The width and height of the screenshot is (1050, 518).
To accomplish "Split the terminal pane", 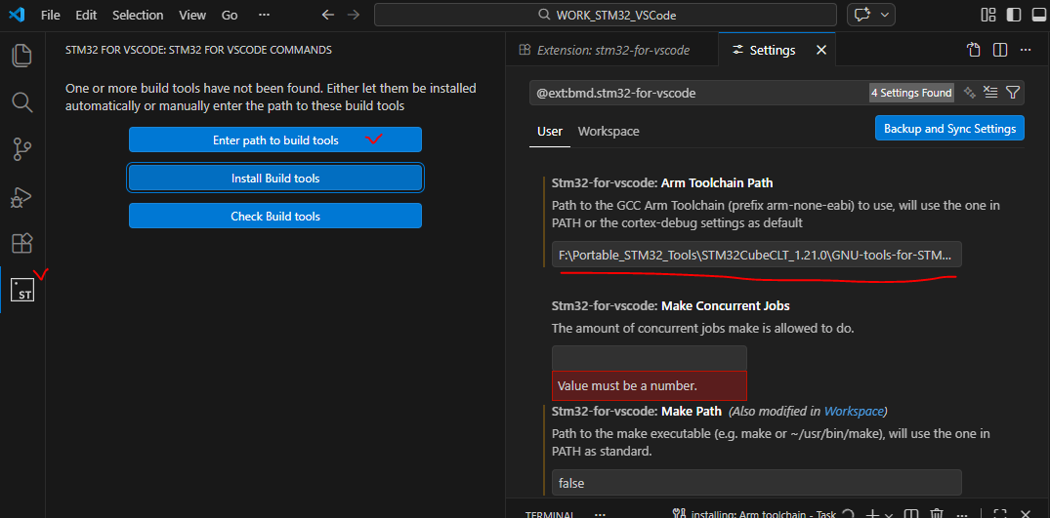I will [x=911, y=514].
